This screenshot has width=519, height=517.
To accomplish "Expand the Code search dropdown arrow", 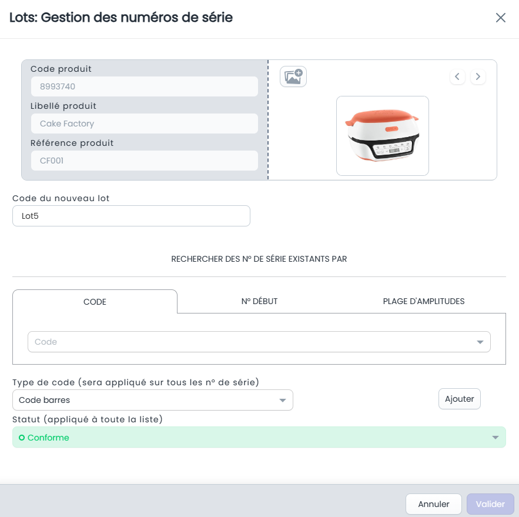I will [x=480, y=342].
